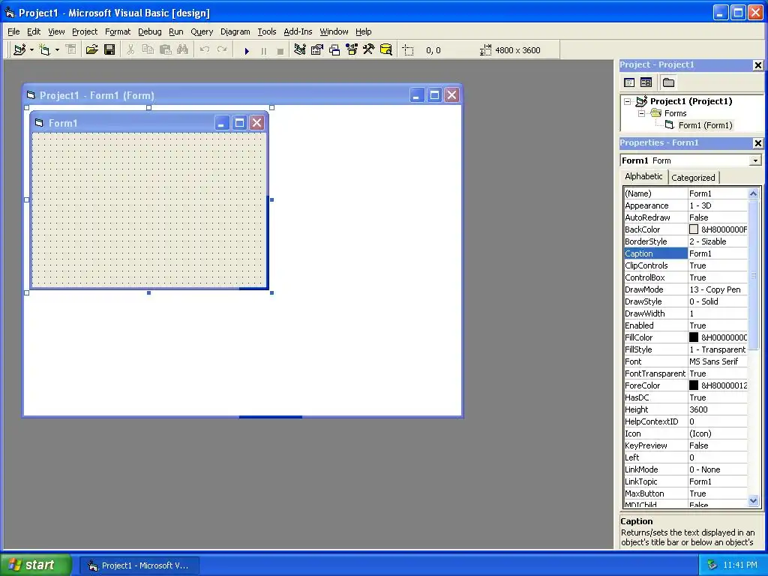Click the Save Project floppy icon
This screenshot has width=768, height=576.
coord(109,49)
